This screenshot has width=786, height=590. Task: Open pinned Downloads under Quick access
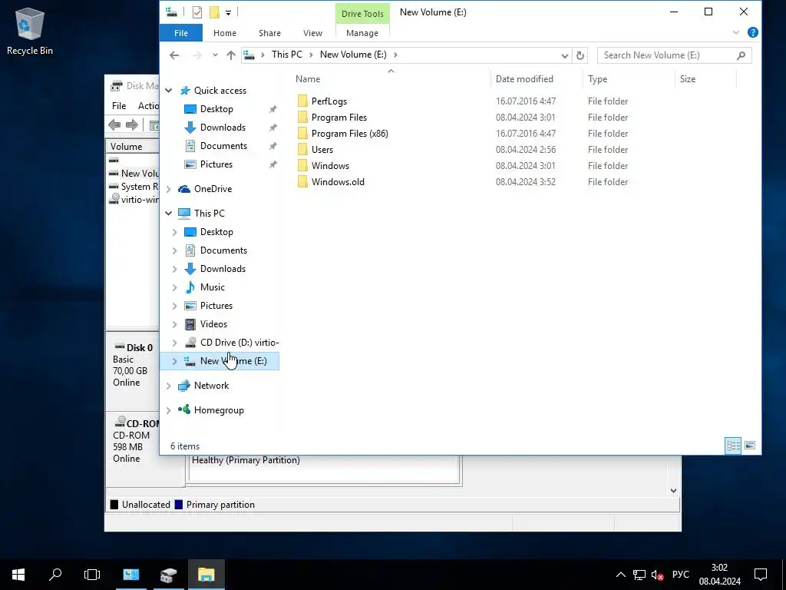(x=223, y=128)
